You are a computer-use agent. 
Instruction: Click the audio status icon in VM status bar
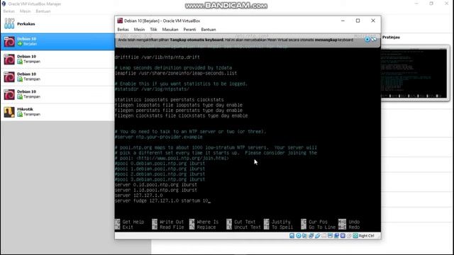tap(304, 236)
